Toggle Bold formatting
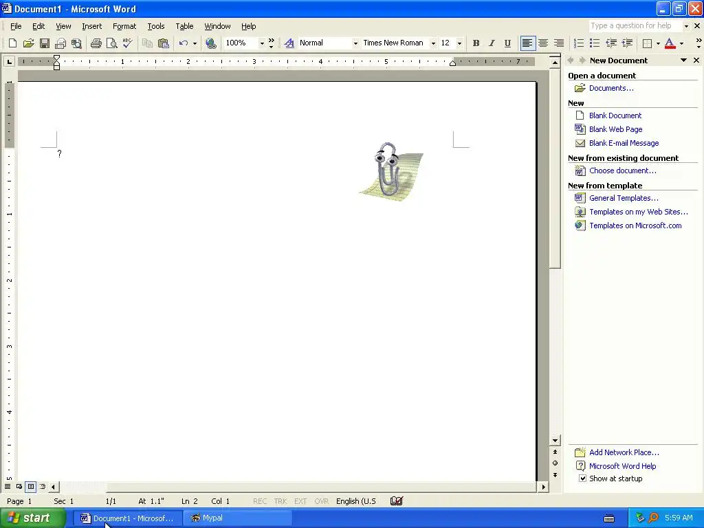The image size is (704, 528). point(476,43)
